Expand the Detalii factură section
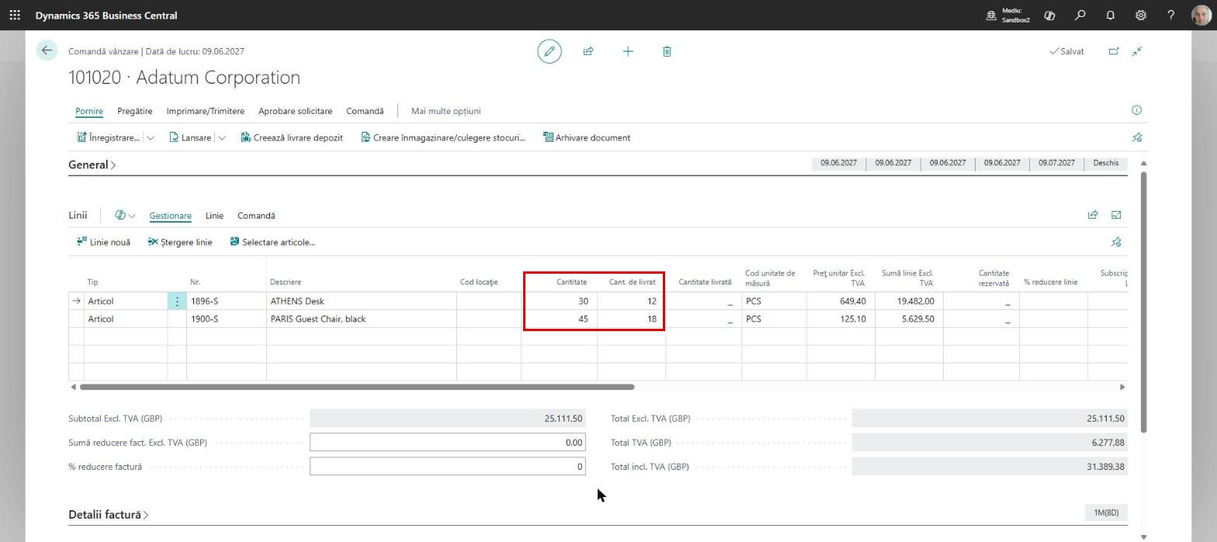 [x=108, y=514]
